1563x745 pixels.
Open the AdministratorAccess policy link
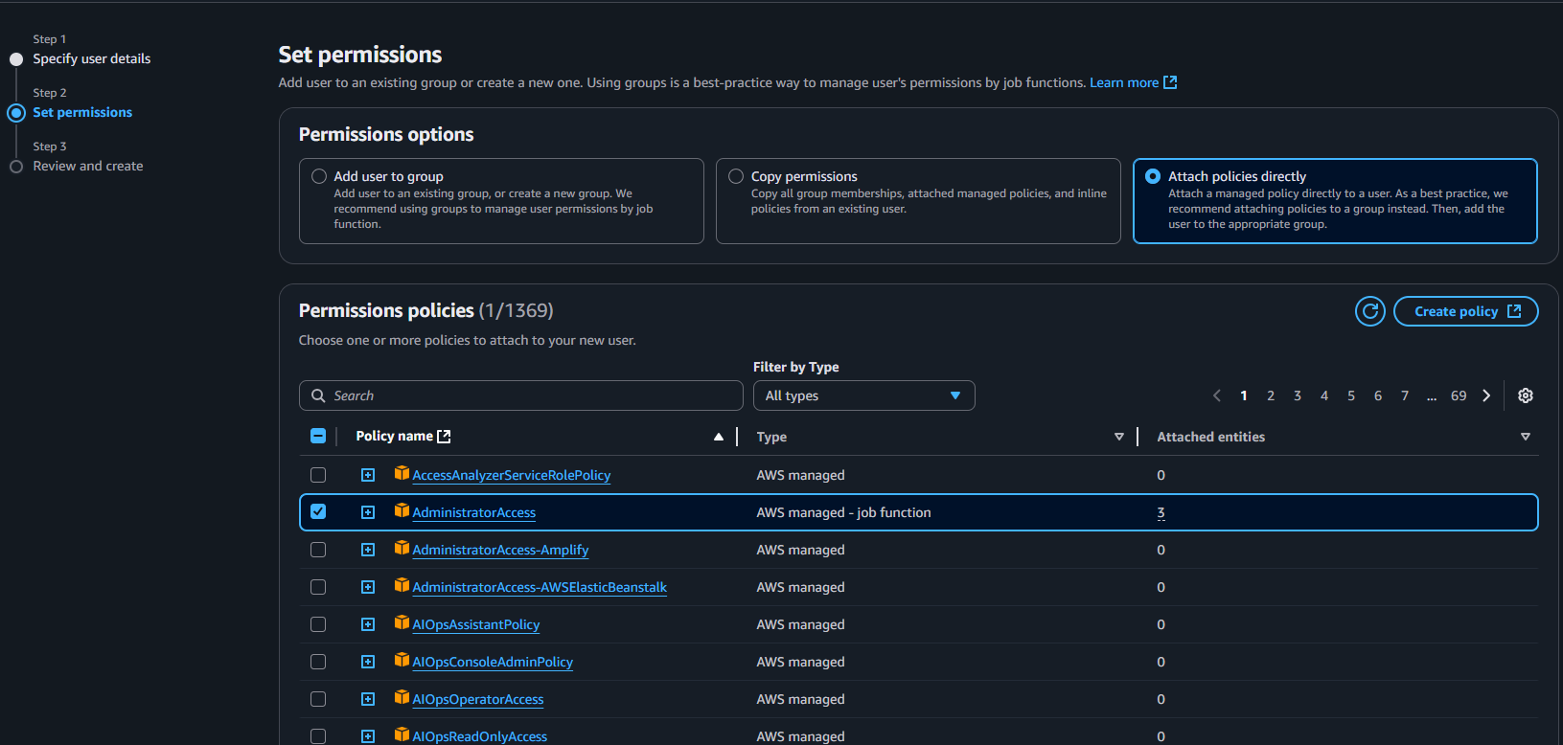point(473,512)
